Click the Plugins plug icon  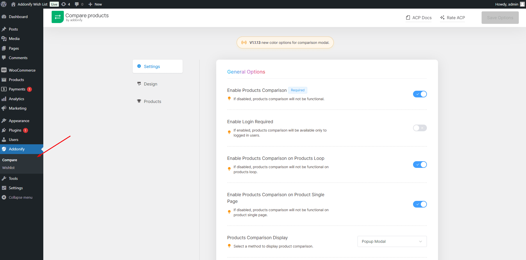click(x=4, y=130)
